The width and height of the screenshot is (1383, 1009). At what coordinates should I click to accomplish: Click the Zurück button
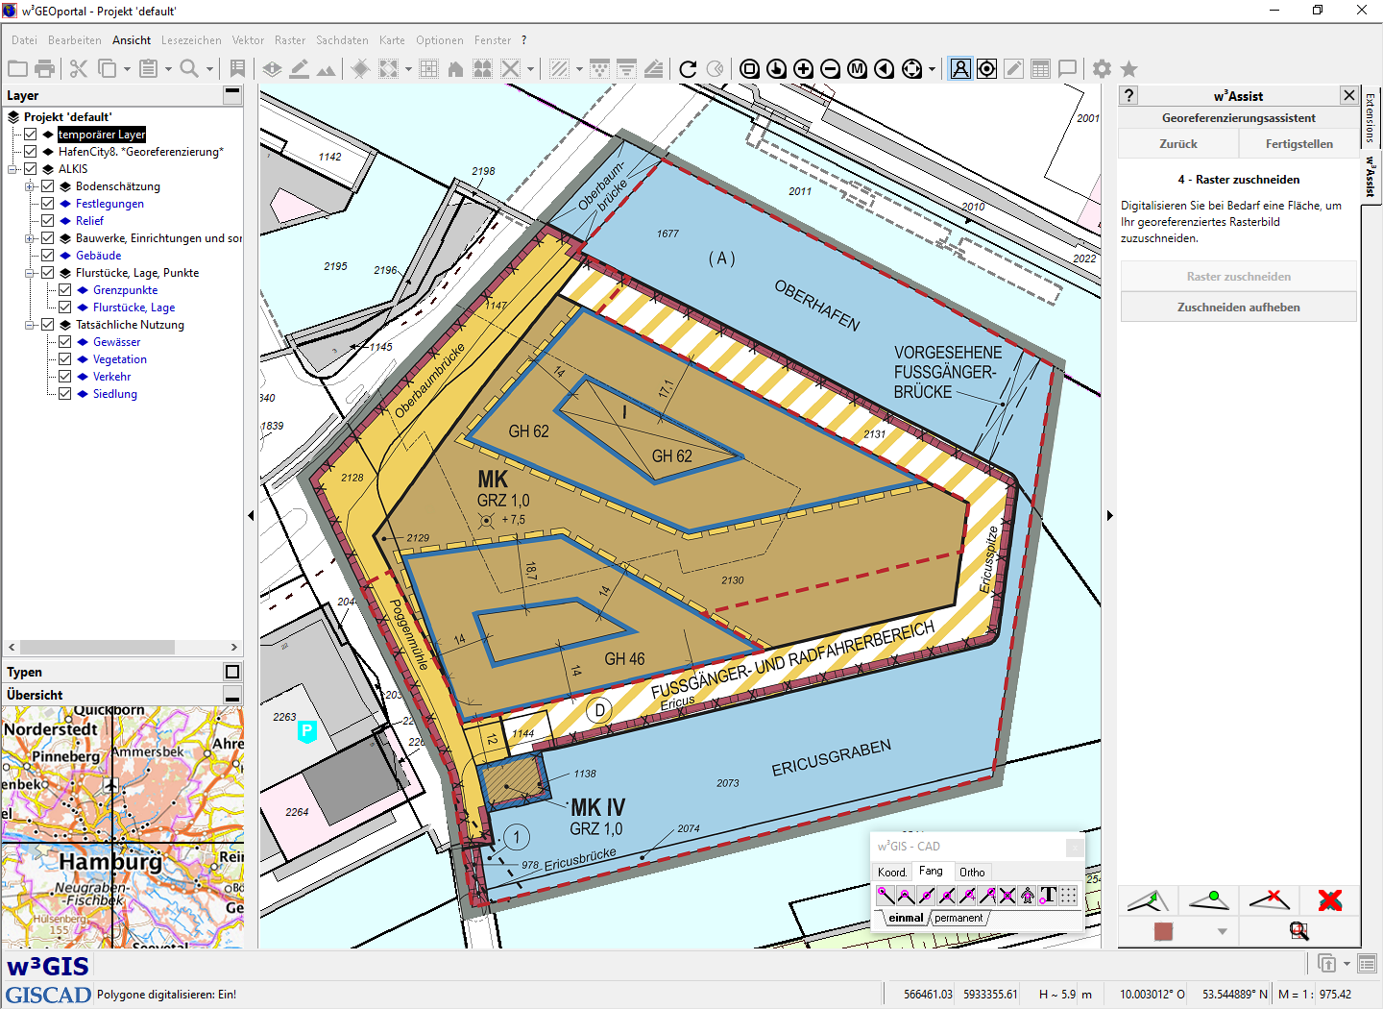(x=1178, y=143)
